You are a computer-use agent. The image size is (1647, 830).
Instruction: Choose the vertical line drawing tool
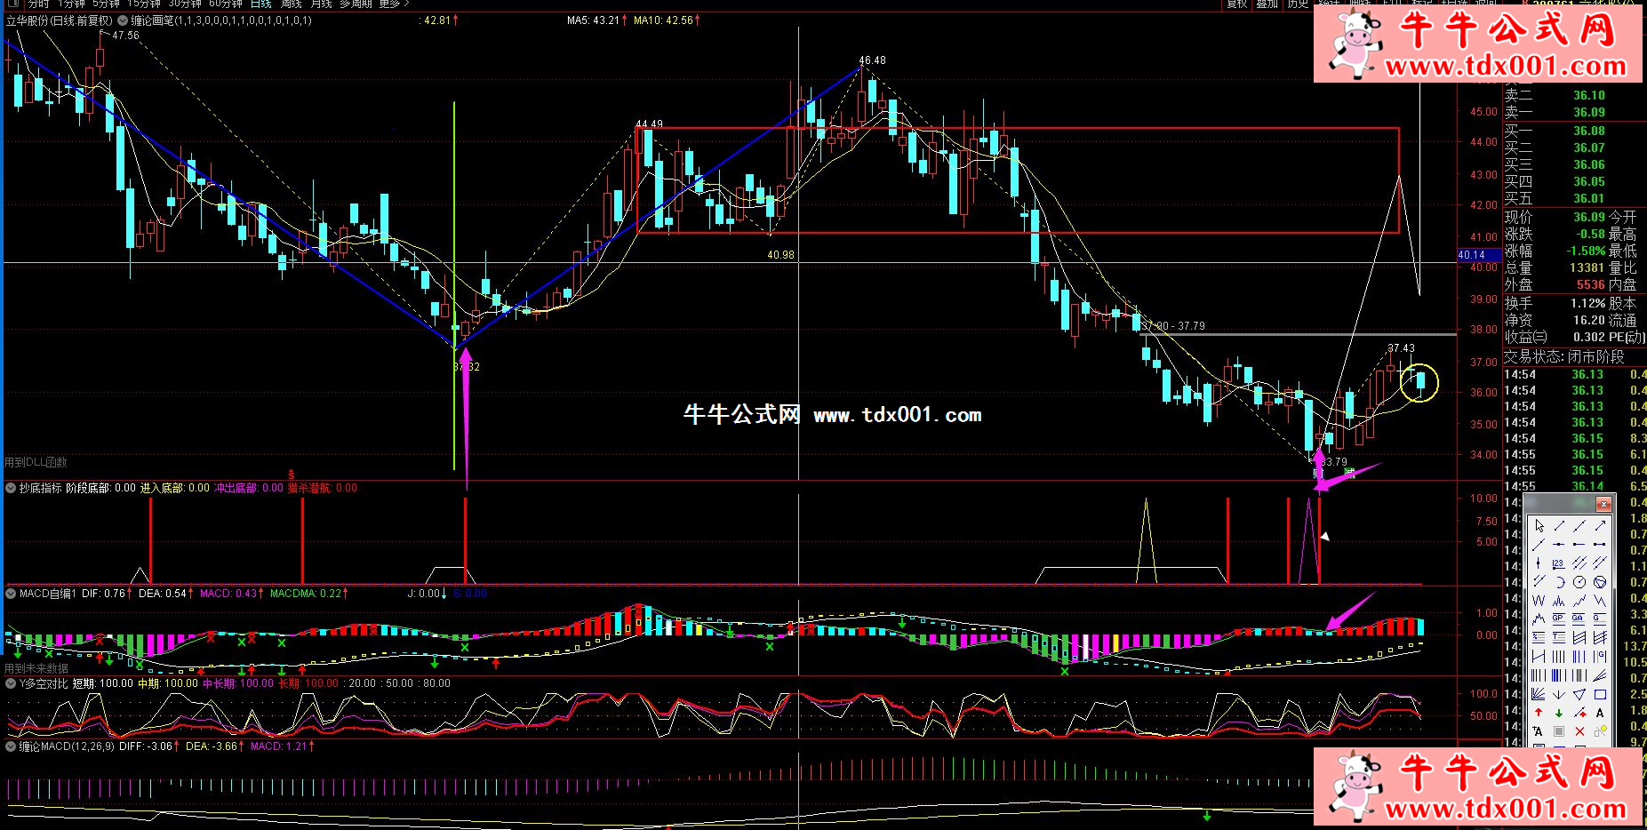pos(1539,563)
